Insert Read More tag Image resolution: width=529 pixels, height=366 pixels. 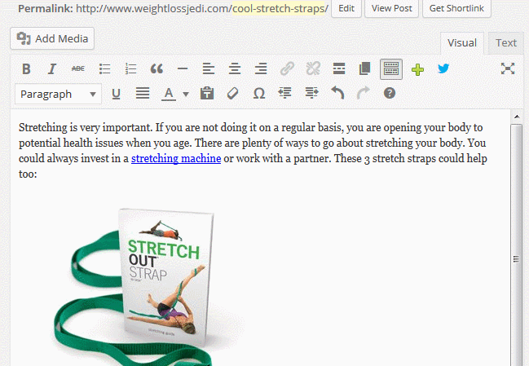click(x=339, y=69)
